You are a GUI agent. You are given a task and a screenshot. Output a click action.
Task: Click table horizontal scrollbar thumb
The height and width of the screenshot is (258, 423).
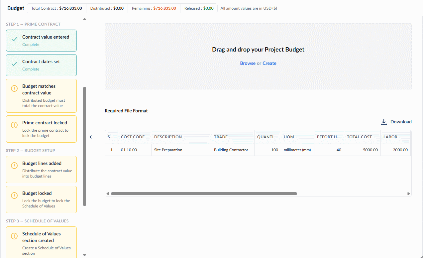pos(204,193)
